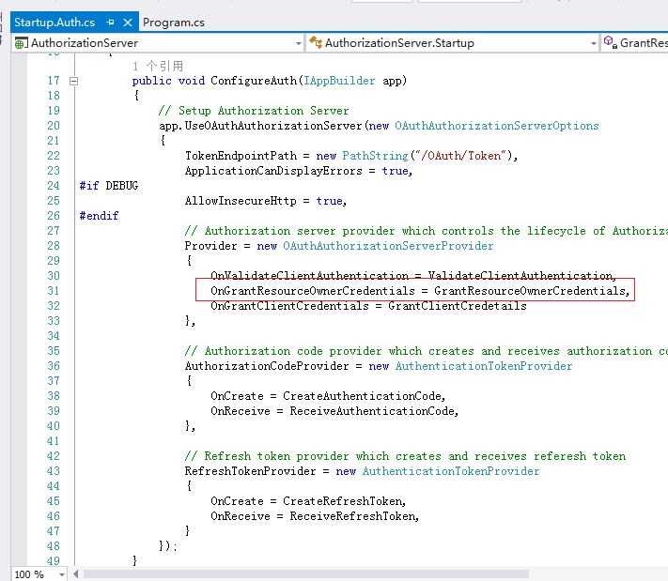Click ReceiveRefreshToken on line 46
The height and width of the screenshot is (581, 668).
(x=352, y=516)
